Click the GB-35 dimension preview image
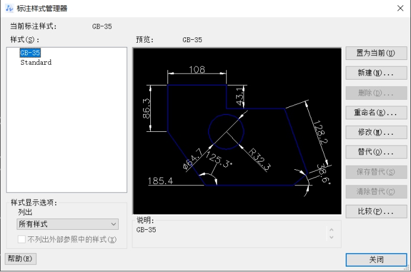 click(237, 131)
